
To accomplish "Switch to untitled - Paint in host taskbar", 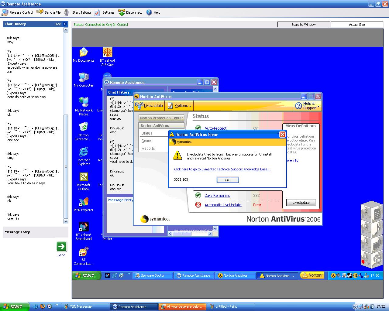I will click(230, 306).
